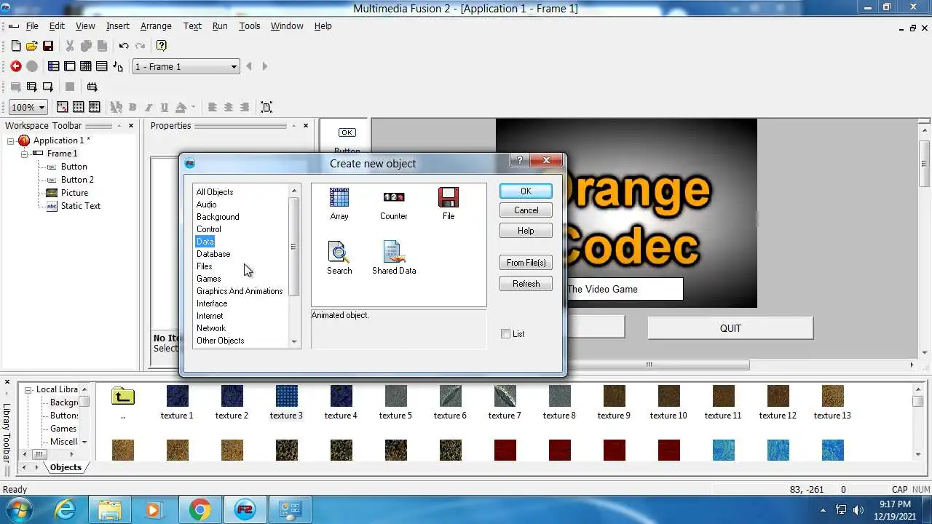Image resolution: width=932 pixels, height=524 pixels.
Task: Open the Run menu
Action: 220,25
